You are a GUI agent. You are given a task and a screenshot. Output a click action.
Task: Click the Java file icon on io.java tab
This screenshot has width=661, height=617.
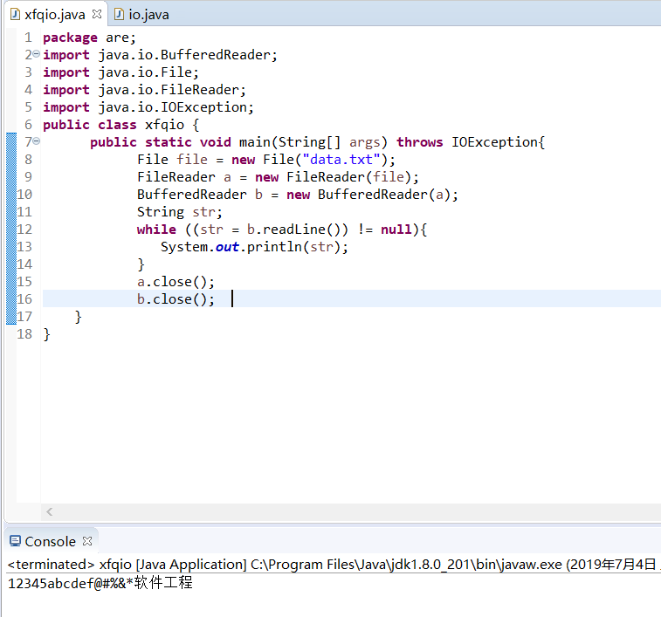coord(120,14)
